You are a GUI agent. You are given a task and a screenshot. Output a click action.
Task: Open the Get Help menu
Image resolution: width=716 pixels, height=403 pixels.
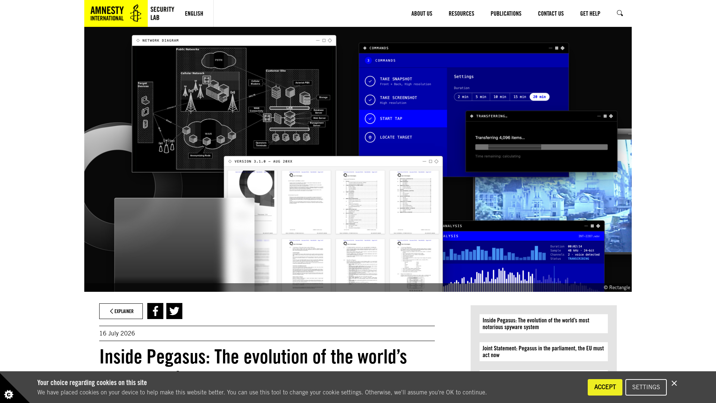[x=590, y=13]
